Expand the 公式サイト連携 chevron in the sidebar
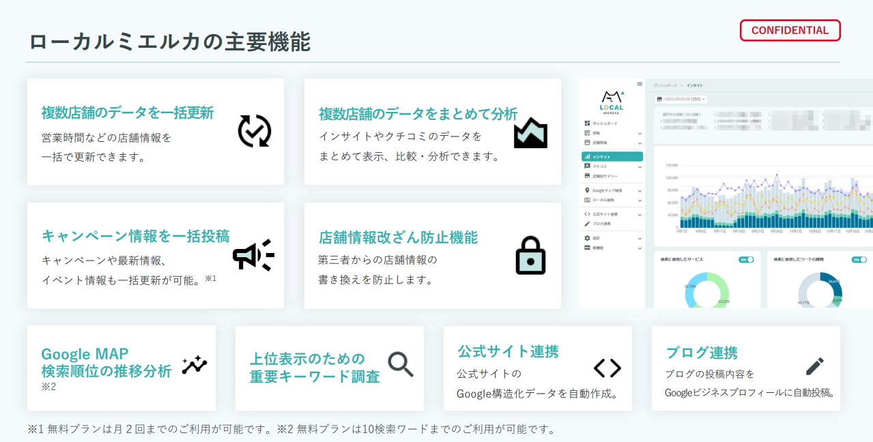 pyautogui.click(x=640, y=214)
